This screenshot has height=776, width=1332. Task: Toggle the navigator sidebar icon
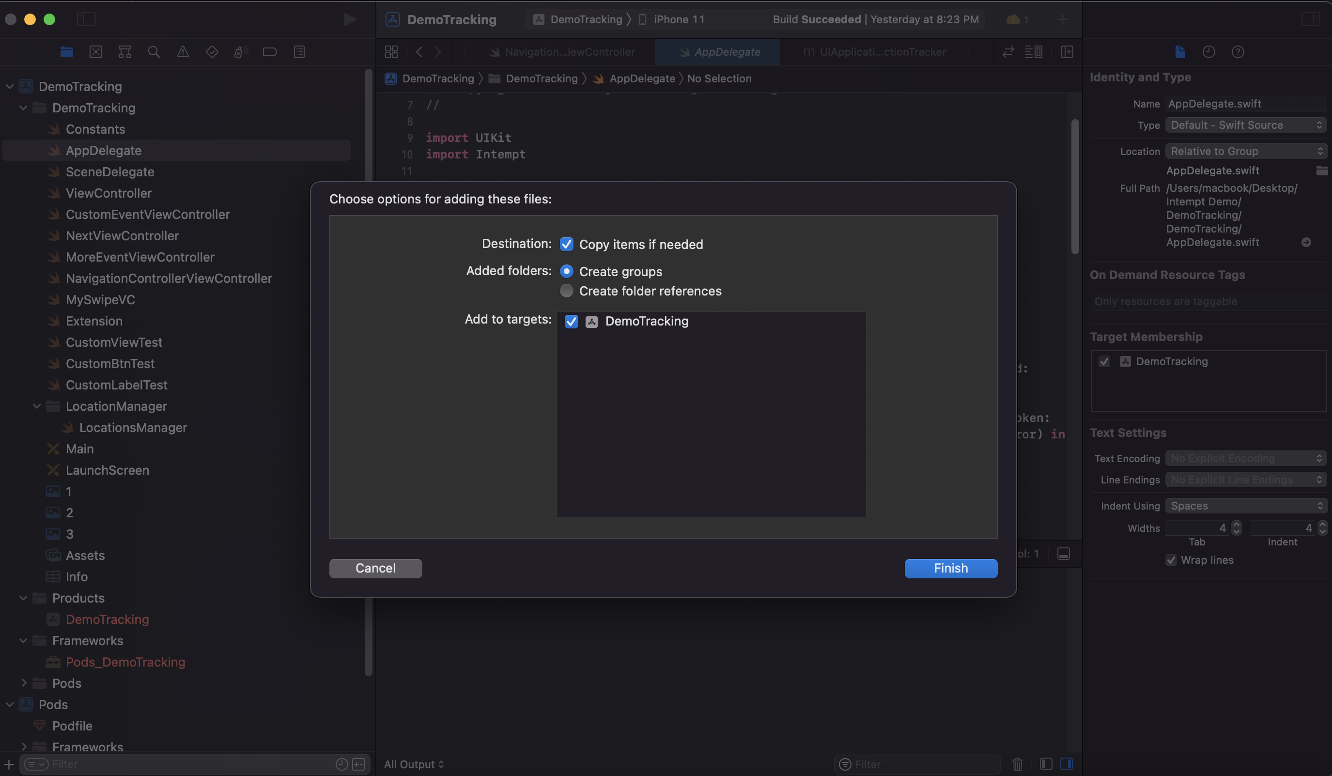[86, 19]
